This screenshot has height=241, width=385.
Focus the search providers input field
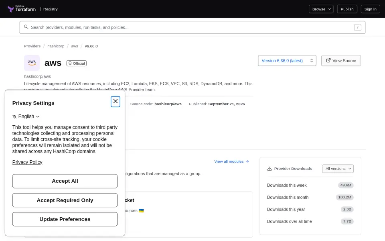192,27
